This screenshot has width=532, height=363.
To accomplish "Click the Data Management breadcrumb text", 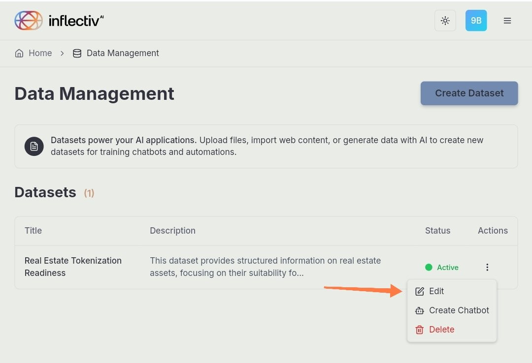I will tap(123, 53).
